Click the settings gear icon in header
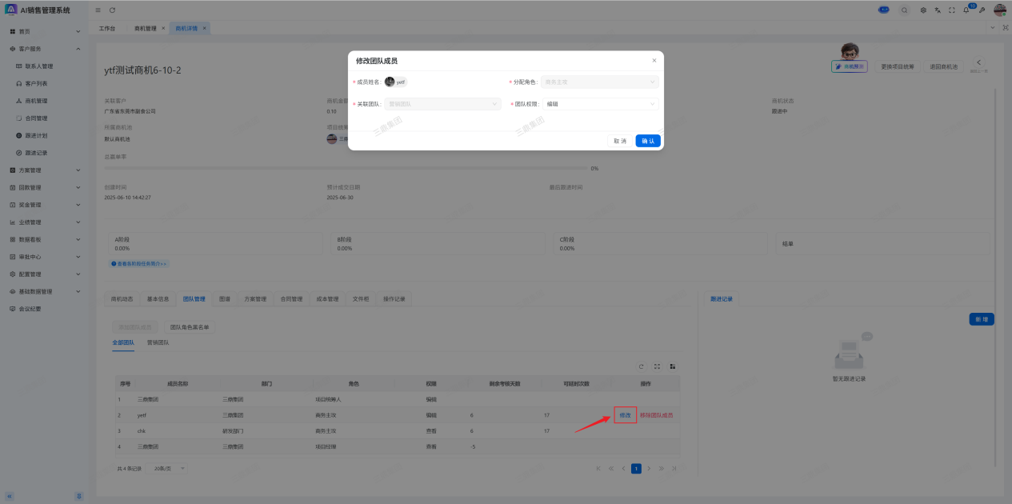Screen dimensions: 1012x504 (x=923, y=10)
